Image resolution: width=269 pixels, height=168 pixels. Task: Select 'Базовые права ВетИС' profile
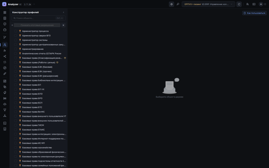[33, 112]
